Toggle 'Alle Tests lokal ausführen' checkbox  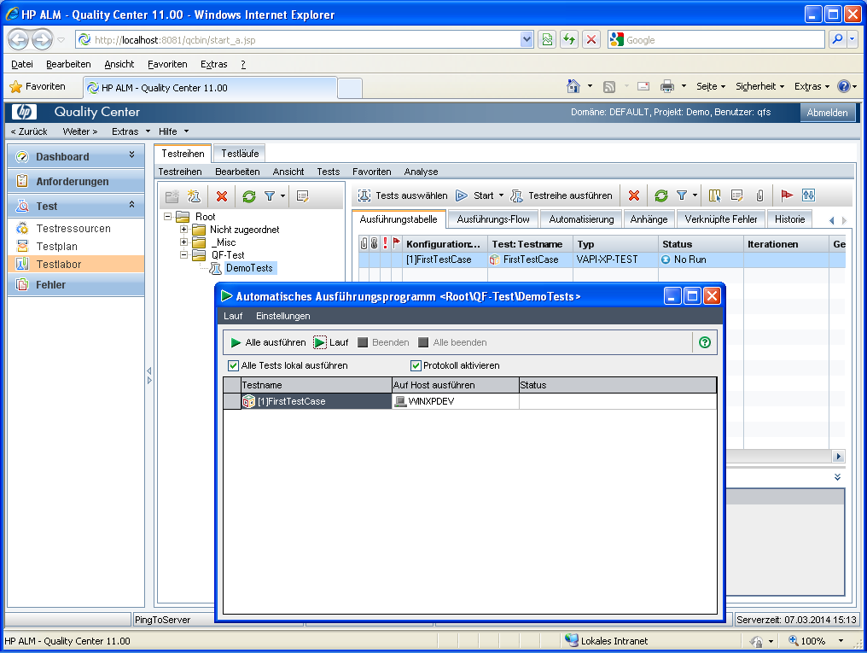pos(233,365)
